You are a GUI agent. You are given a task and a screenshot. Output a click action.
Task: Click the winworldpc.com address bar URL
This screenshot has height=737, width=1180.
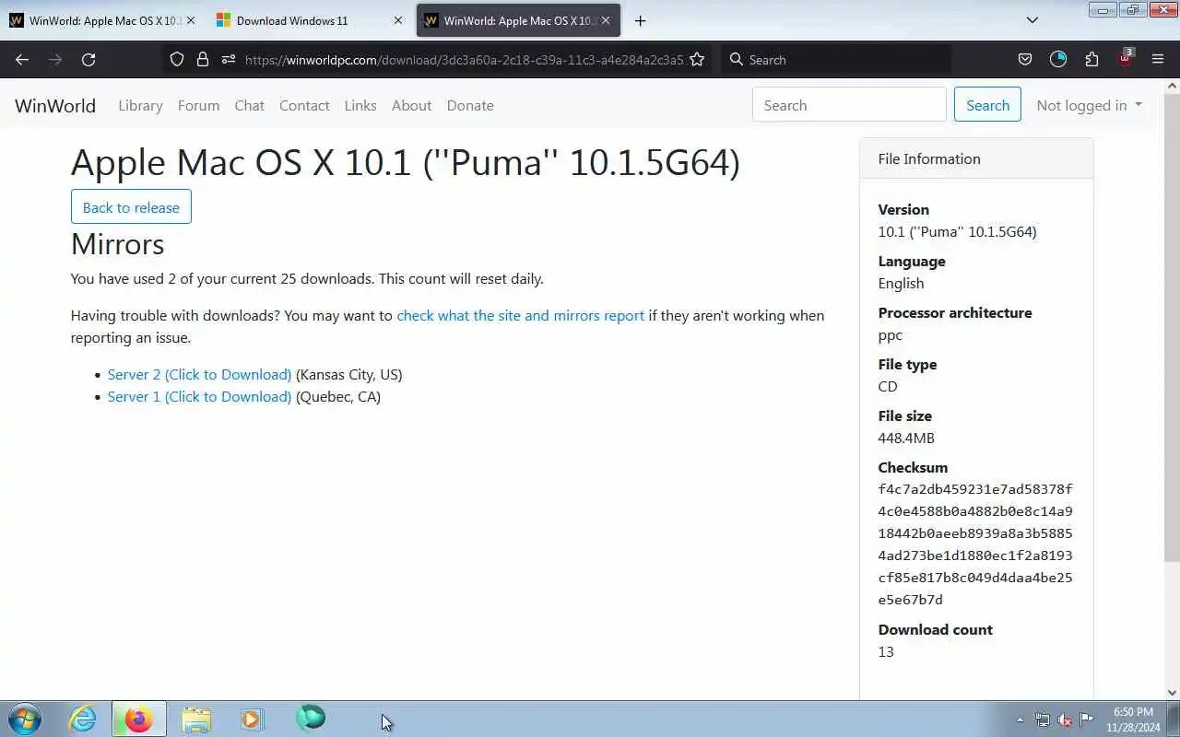pyautogui.click(x=464, y=59)
